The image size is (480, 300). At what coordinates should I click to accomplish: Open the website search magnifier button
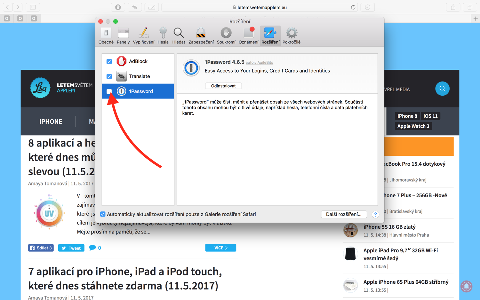[x=443, y=89]
